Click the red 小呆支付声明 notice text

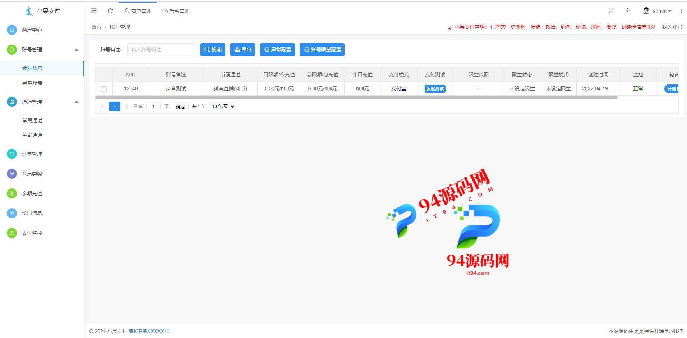[x=555, y=27]
